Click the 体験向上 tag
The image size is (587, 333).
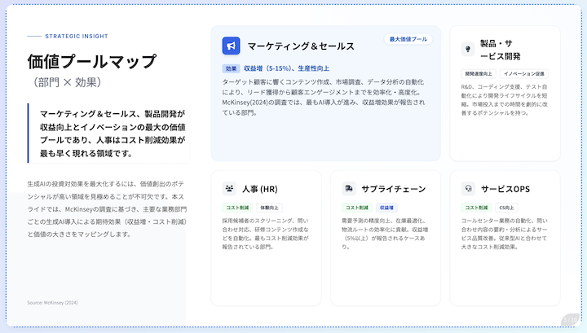[x=269, y=208]
